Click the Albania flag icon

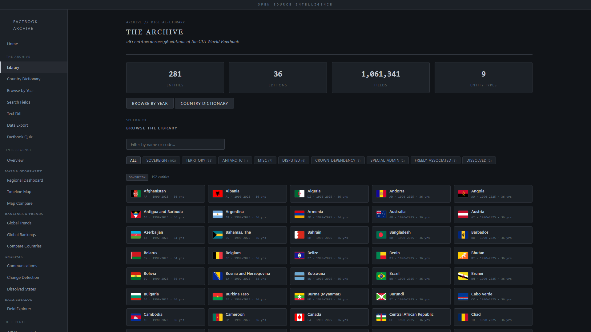(217, 194)
